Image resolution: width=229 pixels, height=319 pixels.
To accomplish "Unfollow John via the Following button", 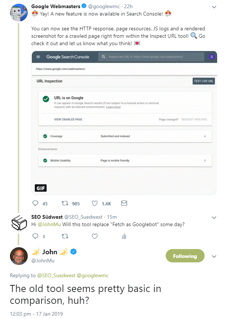I will point(185,256).
